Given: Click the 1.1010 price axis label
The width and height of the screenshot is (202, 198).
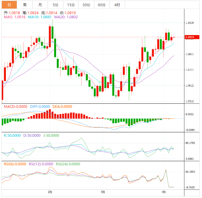Looking at the screenshot, I should [190, 23].
